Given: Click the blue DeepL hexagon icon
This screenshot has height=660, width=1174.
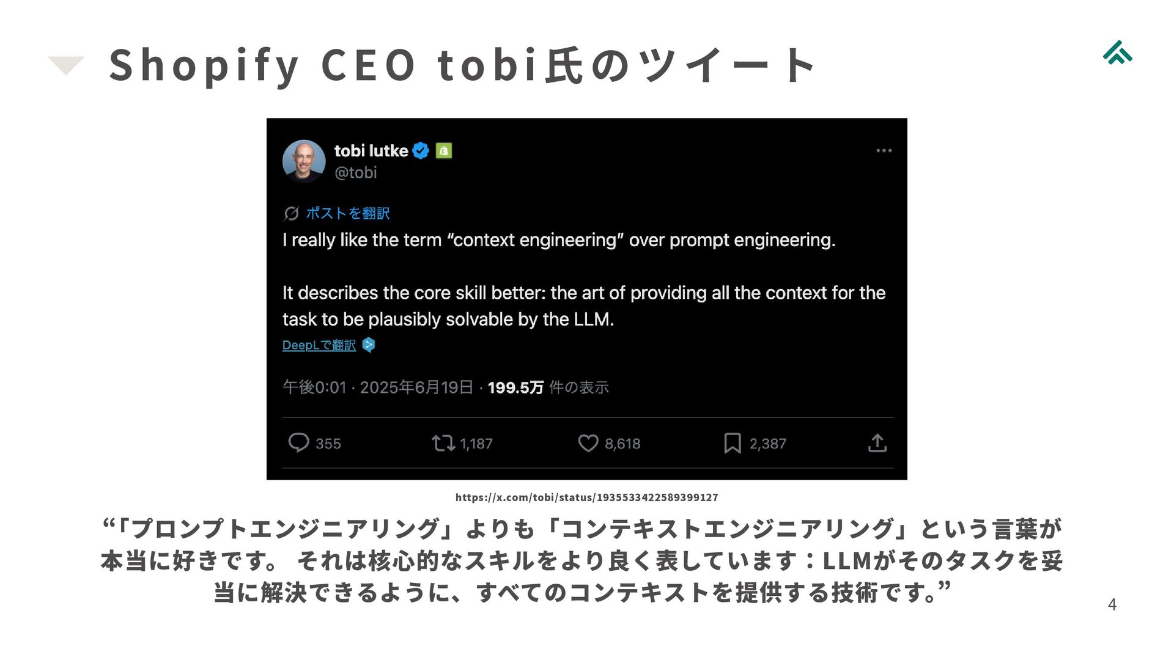Looking at the screenshot, I should [x=369, y=345].
